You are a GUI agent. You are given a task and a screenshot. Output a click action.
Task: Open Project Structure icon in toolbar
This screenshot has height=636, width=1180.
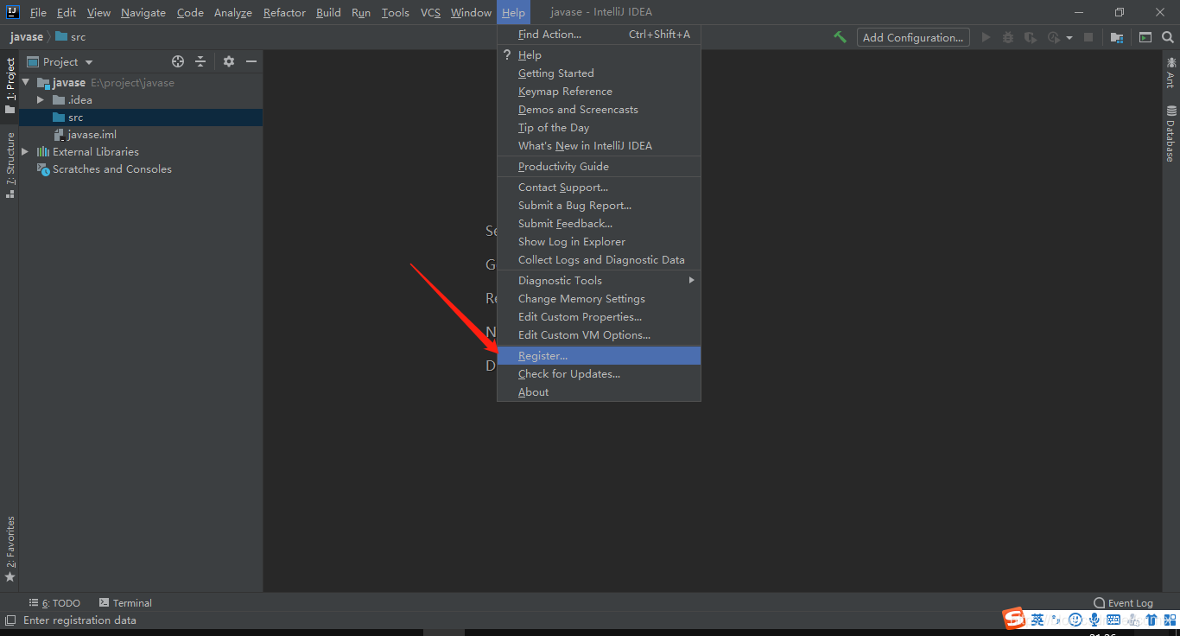click(x=1117, y=37)
